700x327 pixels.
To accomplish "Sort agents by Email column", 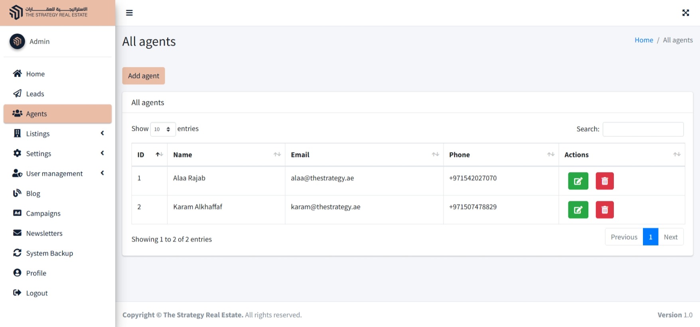I will tap(364, 155).
